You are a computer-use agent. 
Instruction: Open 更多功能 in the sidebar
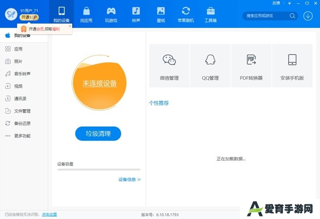(24, 136)
